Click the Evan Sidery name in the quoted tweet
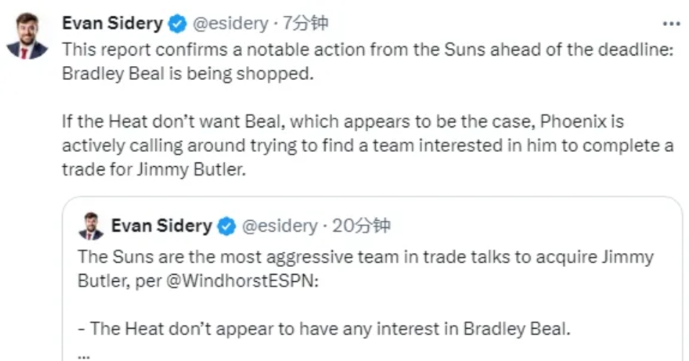 pyautogui.click(x=161, y=226)
